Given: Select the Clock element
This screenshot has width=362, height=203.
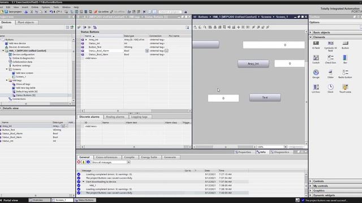Looking at the screenshot, I should (x=330, y=89).
